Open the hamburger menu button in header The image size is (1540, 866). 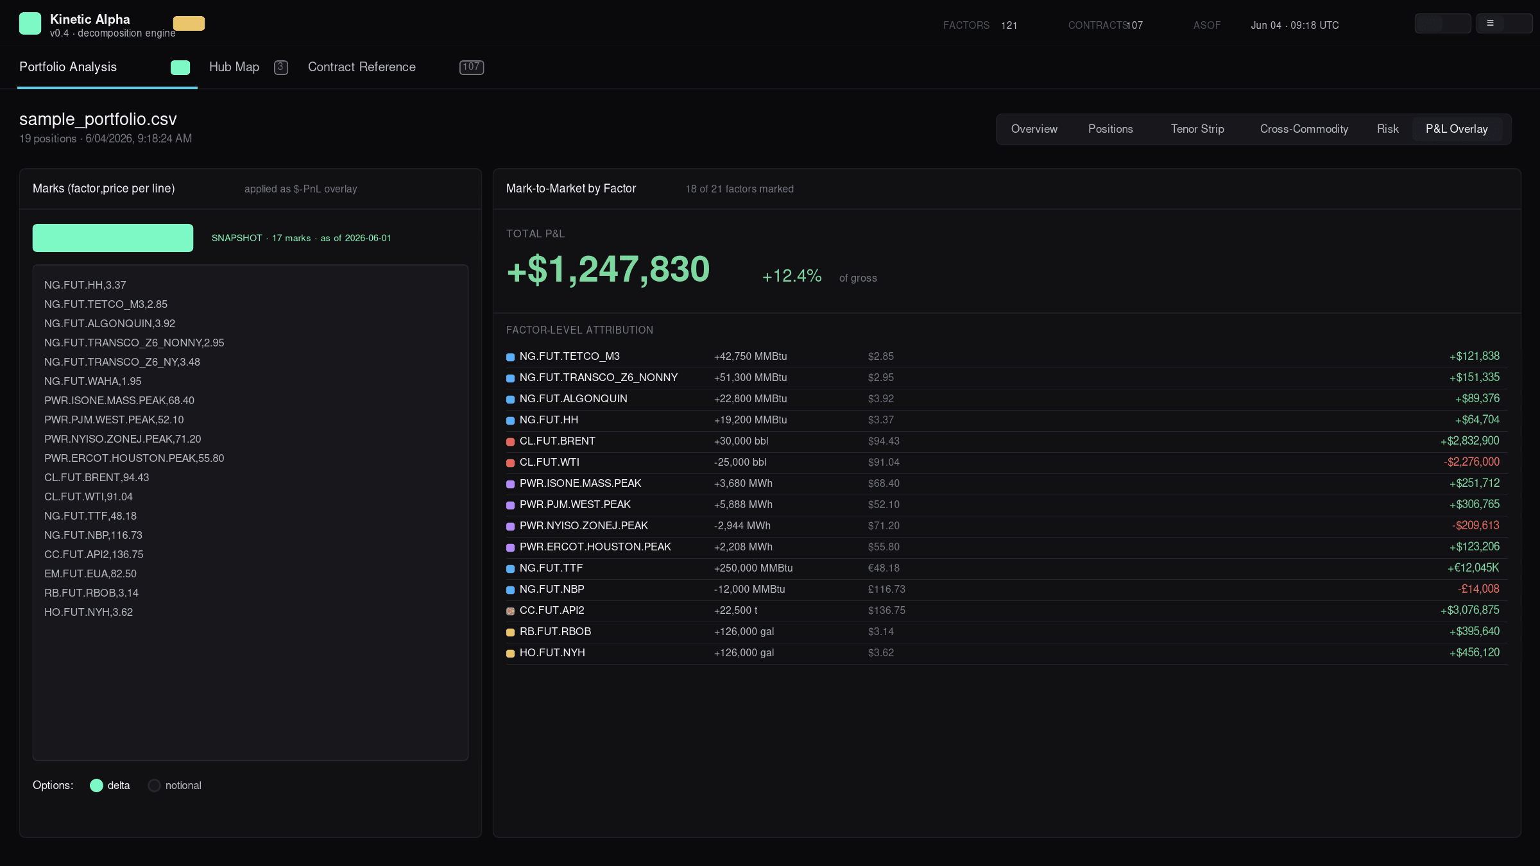[1504, 24]
